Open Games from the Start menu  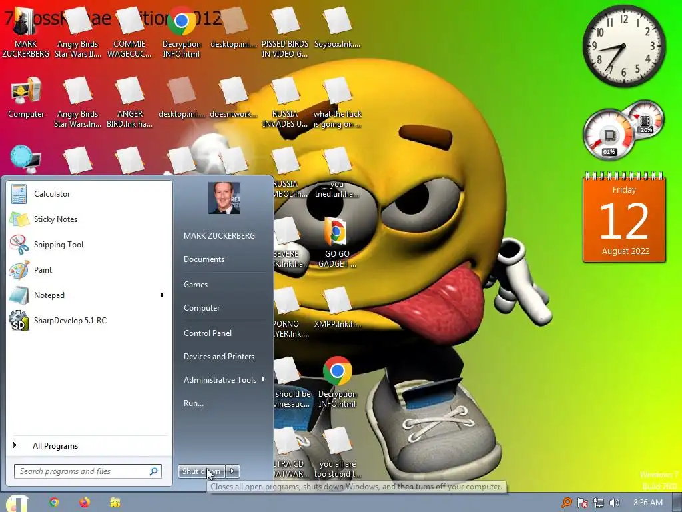click(x=196, y=284)
